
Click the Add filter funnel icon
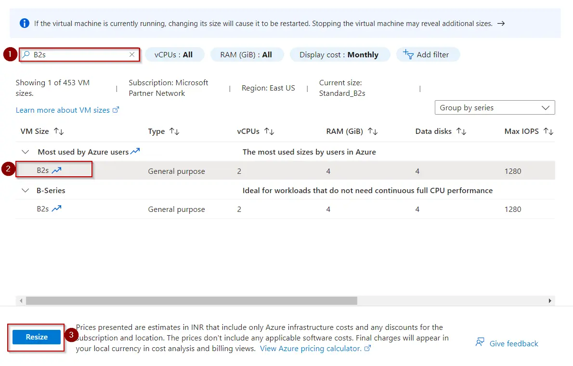pos(408,54)
